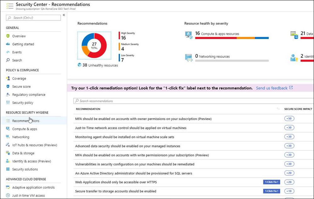This screenshot has width=314, height=199.
Task: Open Vulnerabilities in security configuration recommendation
Action: [x=135, y=164]
